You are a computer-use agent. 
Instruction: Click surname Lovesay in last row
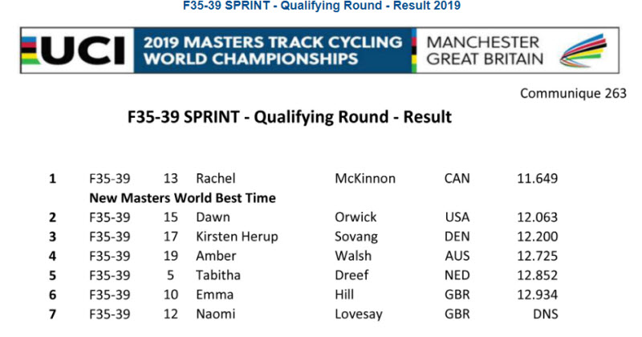(x=358, y=314)
